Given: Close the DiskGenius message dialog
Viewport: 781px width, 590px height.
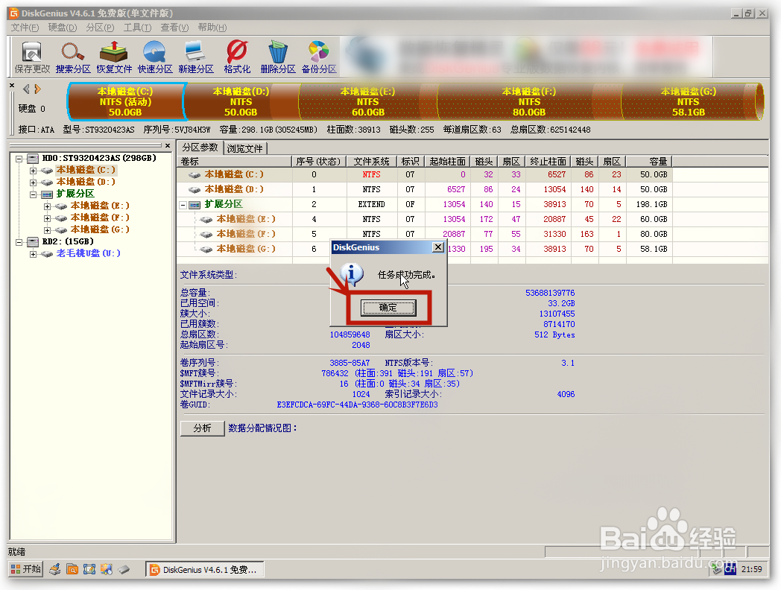Looking at the screenshot, I should coord(437,247).
